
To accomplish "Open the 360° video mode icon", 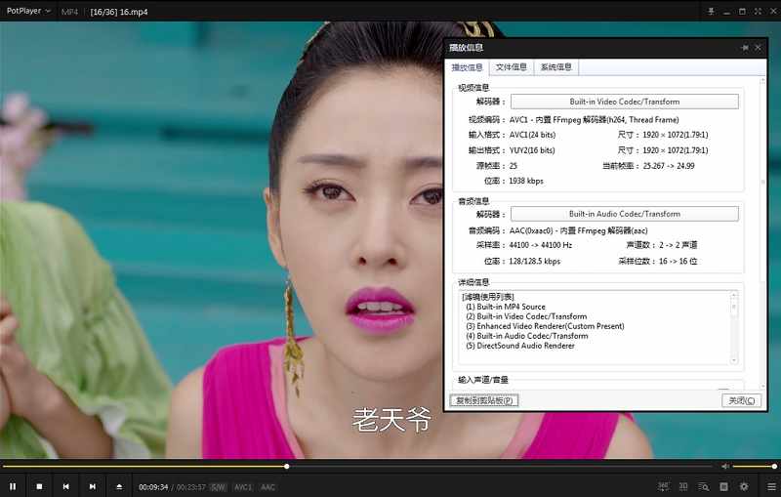I will click(x=664, y=486).
